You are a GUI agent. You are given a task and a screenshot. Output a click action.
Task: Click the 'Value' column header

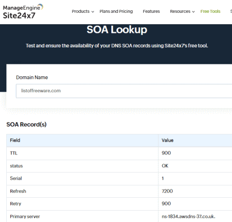pos(195,141)
